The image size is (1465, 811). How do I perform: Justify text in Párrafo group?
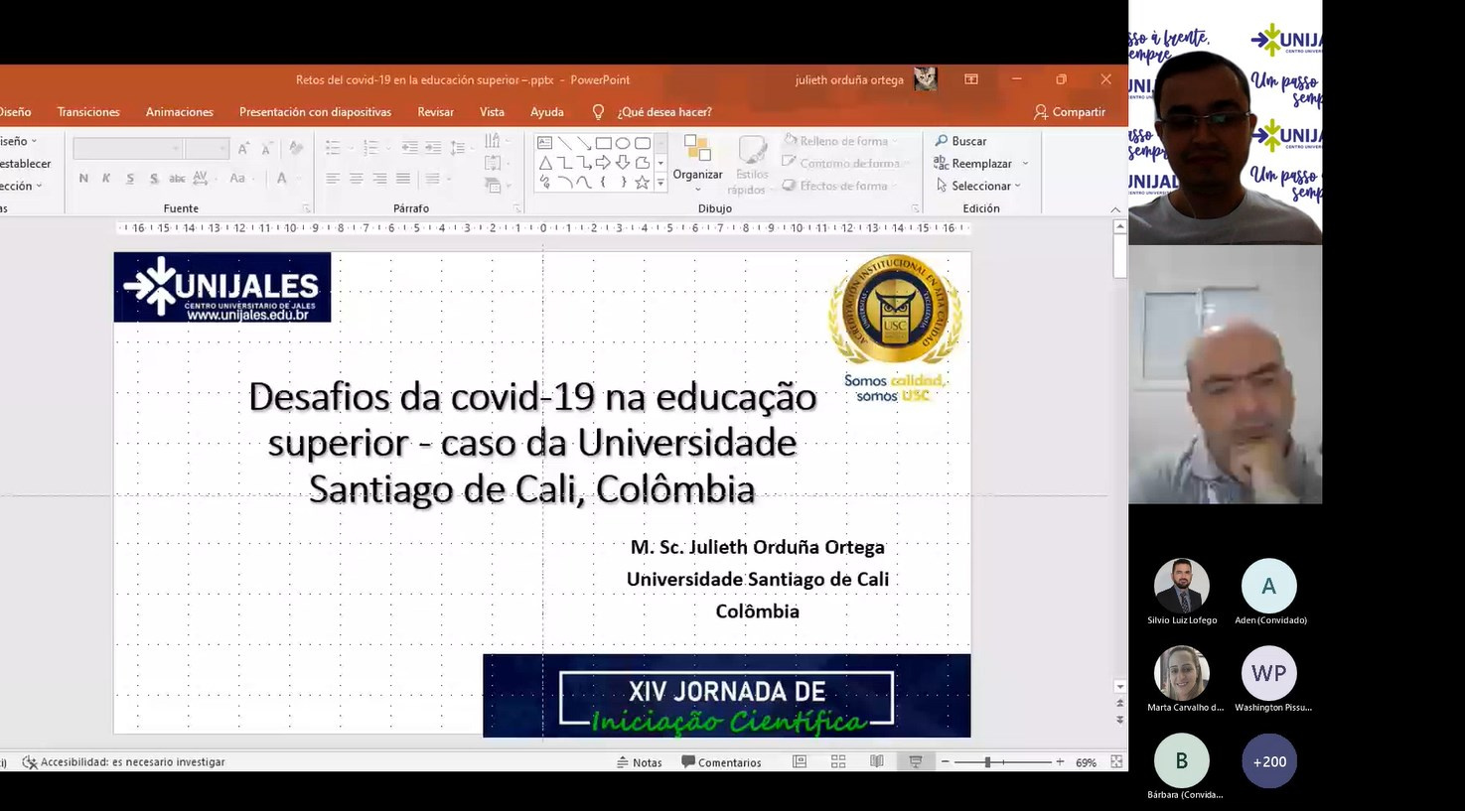[x=403, y=179]
